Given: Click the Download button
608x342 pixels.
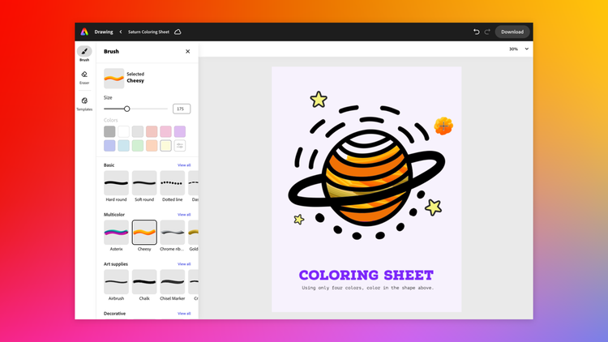Looking at the screenshot, I should (x=512, y=32).
